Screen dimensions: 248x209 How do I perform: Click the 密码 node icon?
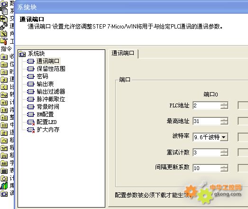click(x=30, y=76)
